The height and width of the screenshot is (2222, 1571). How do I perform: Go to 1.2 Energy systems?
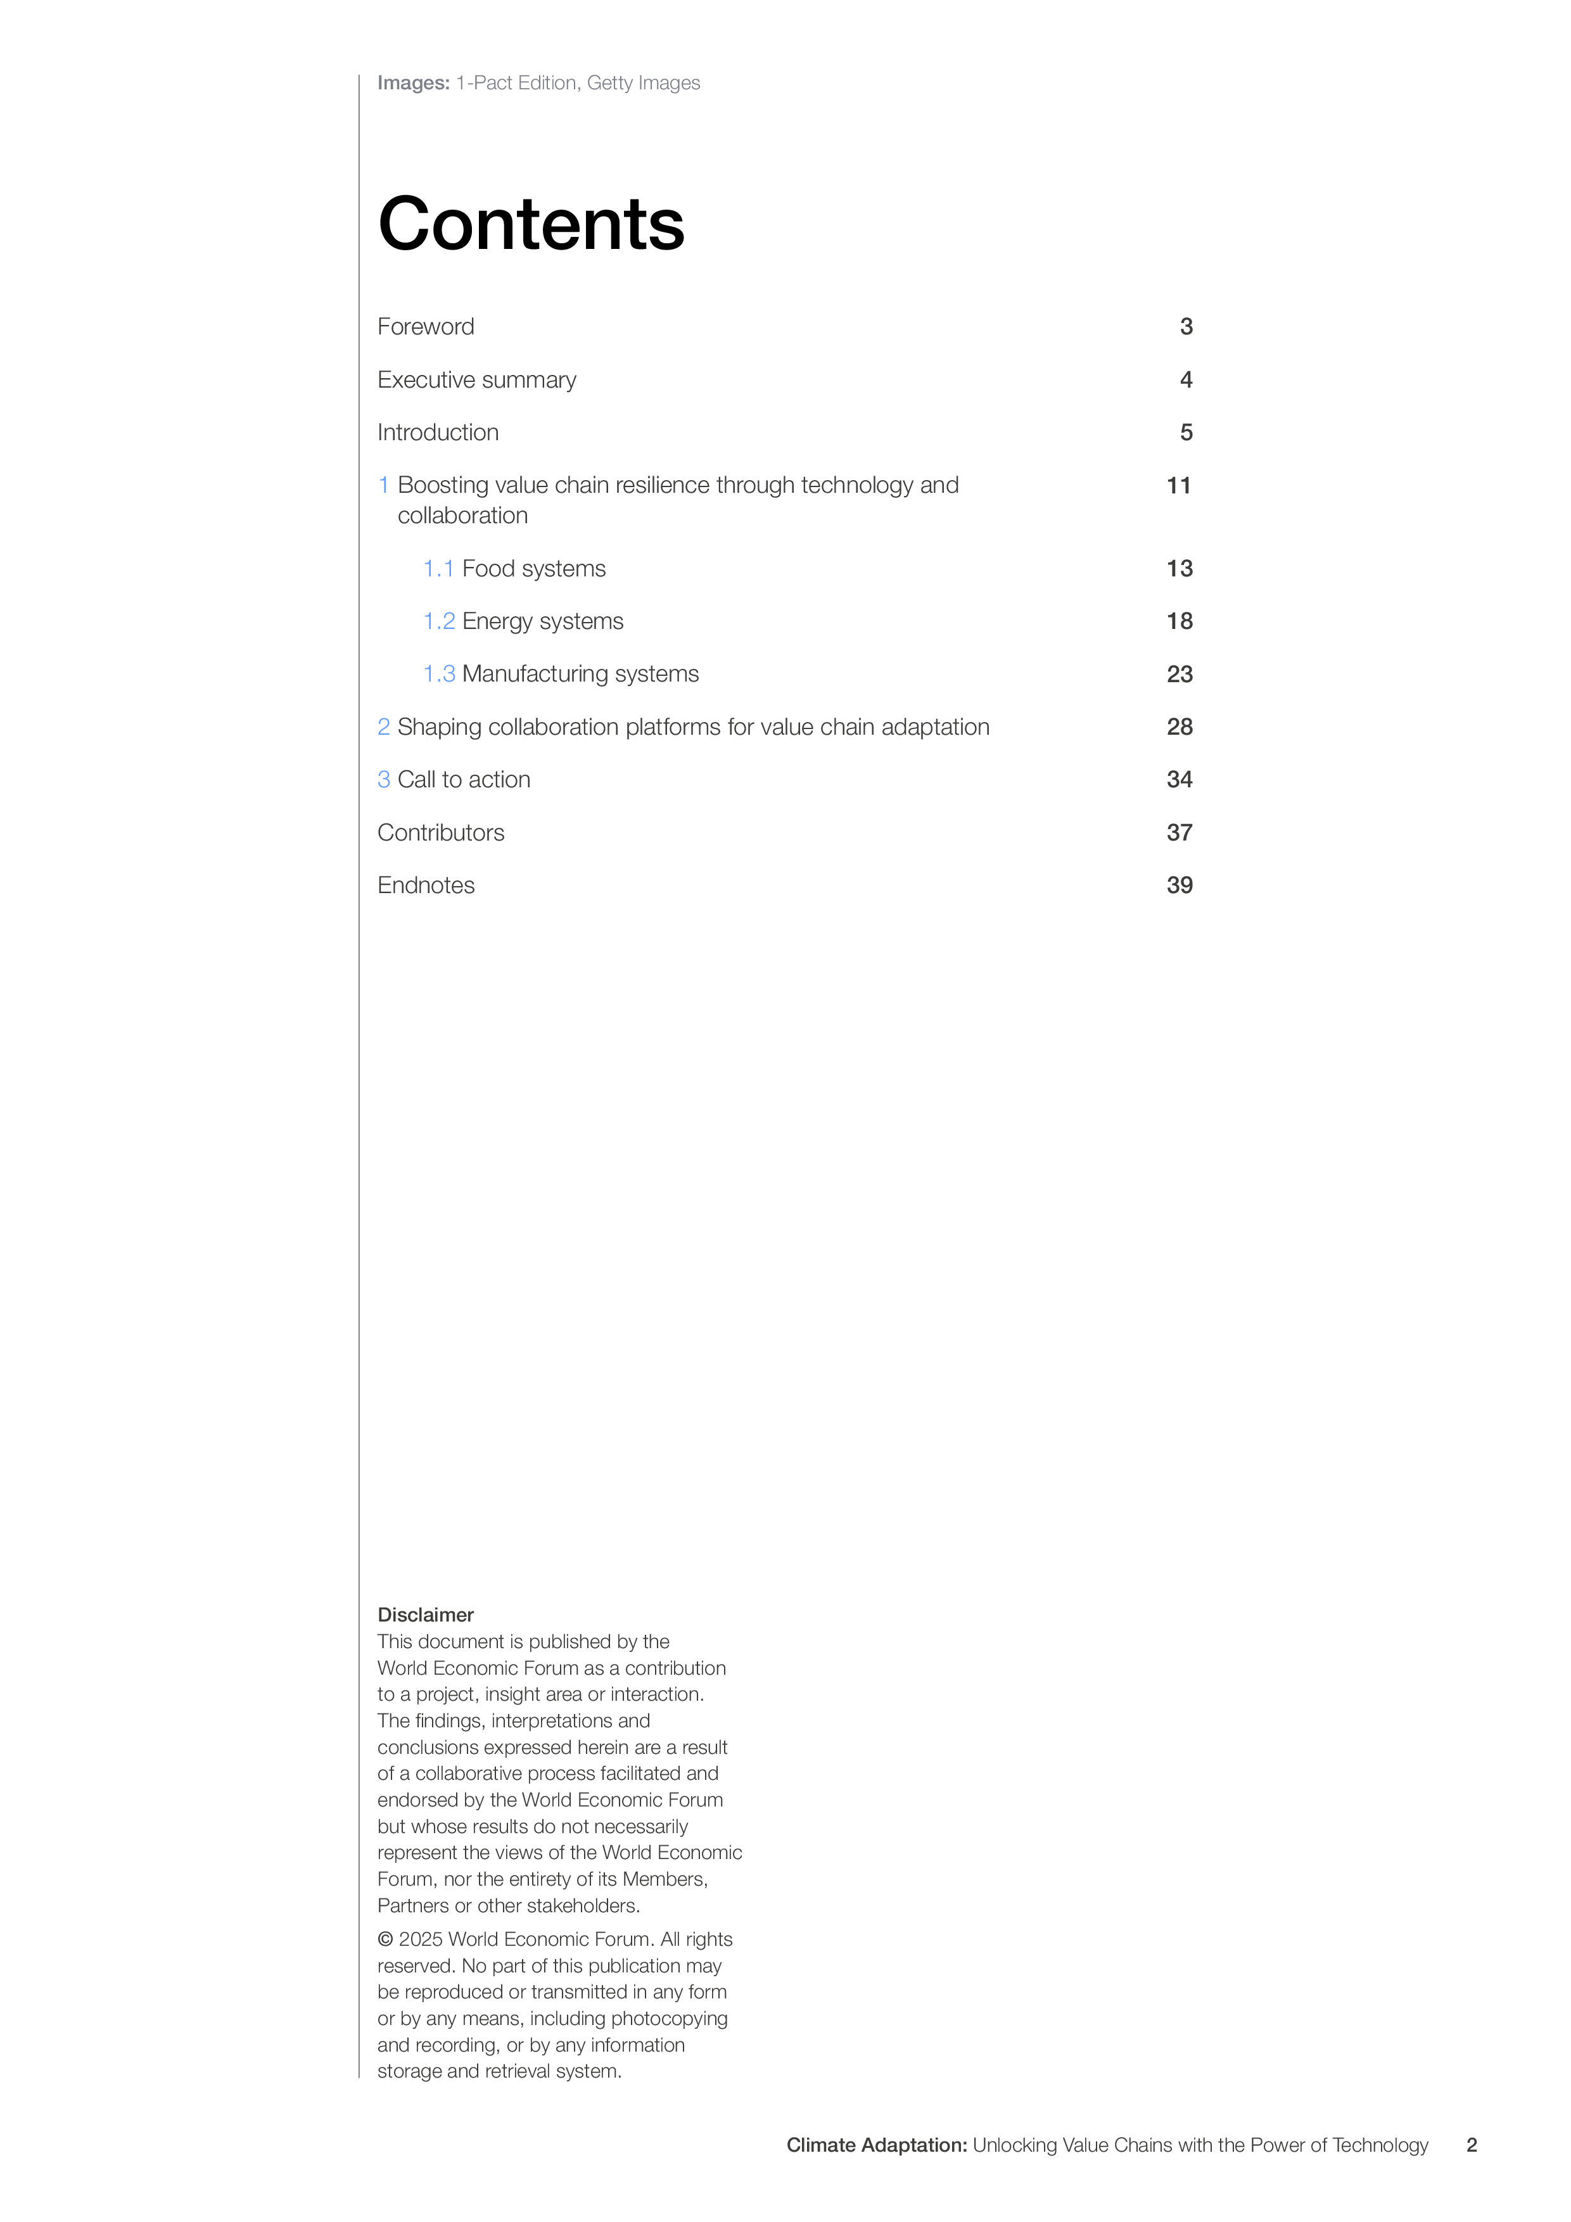523,621
